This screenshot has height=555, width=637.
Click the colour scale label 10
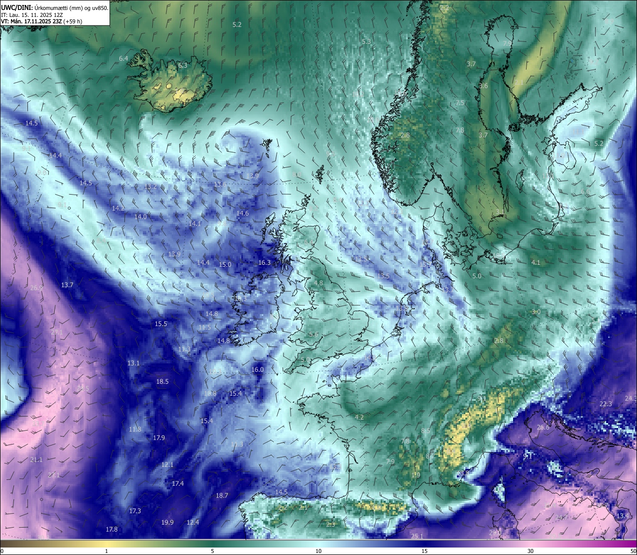tap(318, 551)
